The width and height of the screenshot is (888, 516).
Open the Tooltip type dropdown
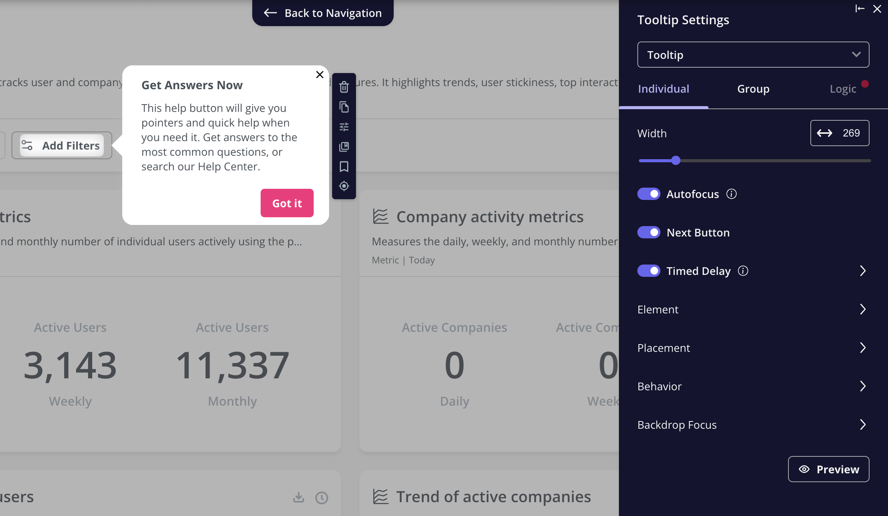point(753,55)
